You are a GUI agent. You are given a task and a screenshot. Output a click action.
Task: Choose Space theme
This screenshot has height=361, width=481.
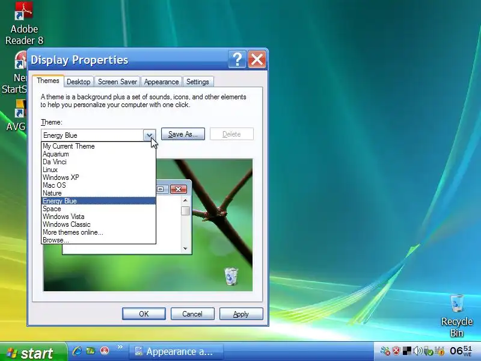tap(99, 209)
